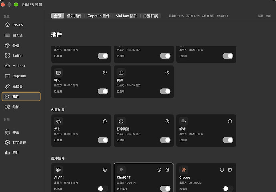Screen dimensions: 276x192
Task: Show info for 资源 plugin
Action: coord(167,73)
